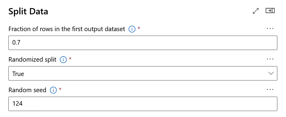Open more options for Fraction of rows
Viewport: 286px width, 117px height.
pos(270,29)
